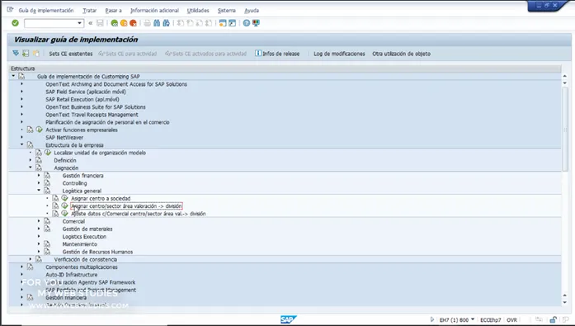
Task: Expand the Gestión de materiales node
Action: (x=39, y=229)
